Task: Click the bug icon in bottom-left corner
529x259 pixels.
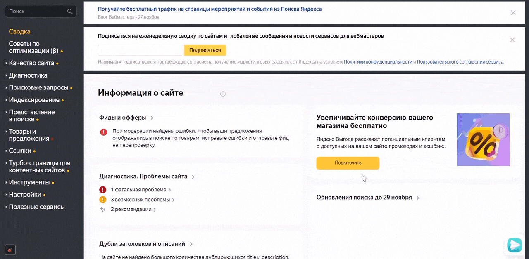Action: (x=10, y=250)
